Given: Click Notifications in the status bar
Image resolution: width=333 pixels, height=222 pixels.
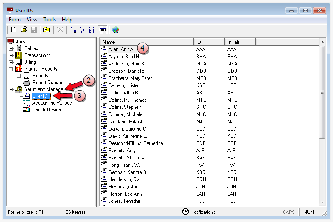Looking at the screenshot, I should click(x=203, y=212).
